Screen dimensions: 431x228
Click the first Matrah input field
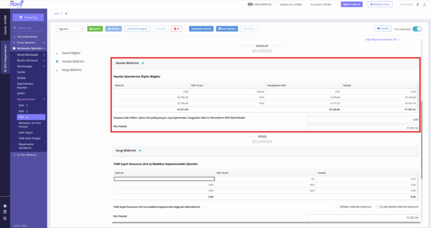click(x=164, y=179)
